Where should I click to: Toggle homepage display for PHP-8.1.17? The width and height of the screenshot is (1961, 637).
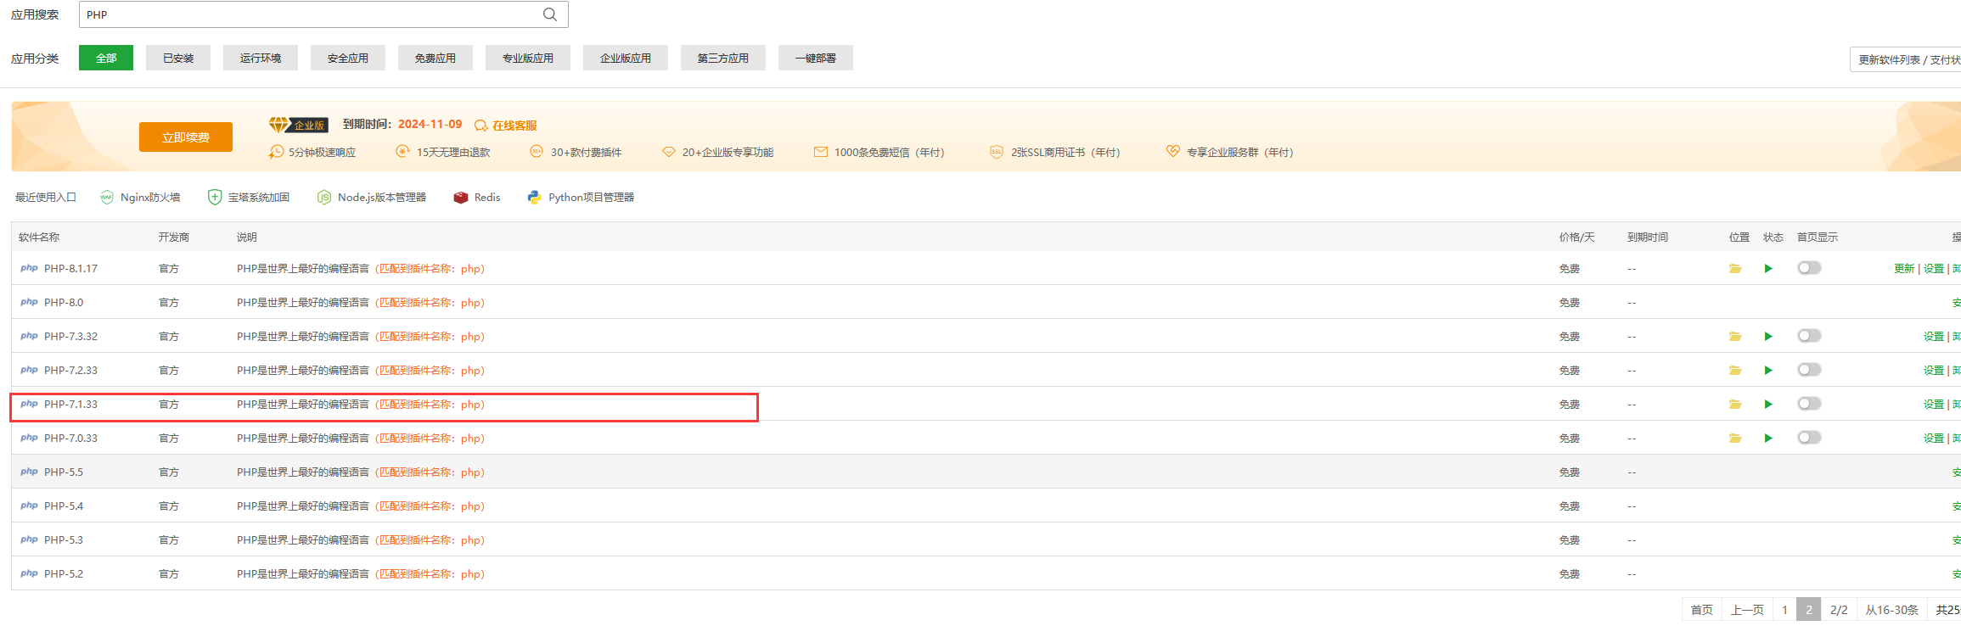point(1809,268)
